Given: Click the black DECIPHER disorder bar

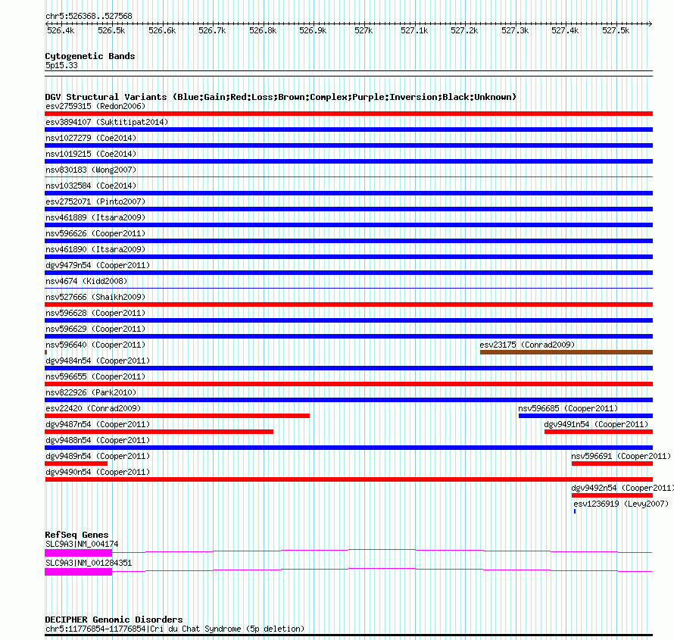Looking at the screenshot, I should (348, 635).
